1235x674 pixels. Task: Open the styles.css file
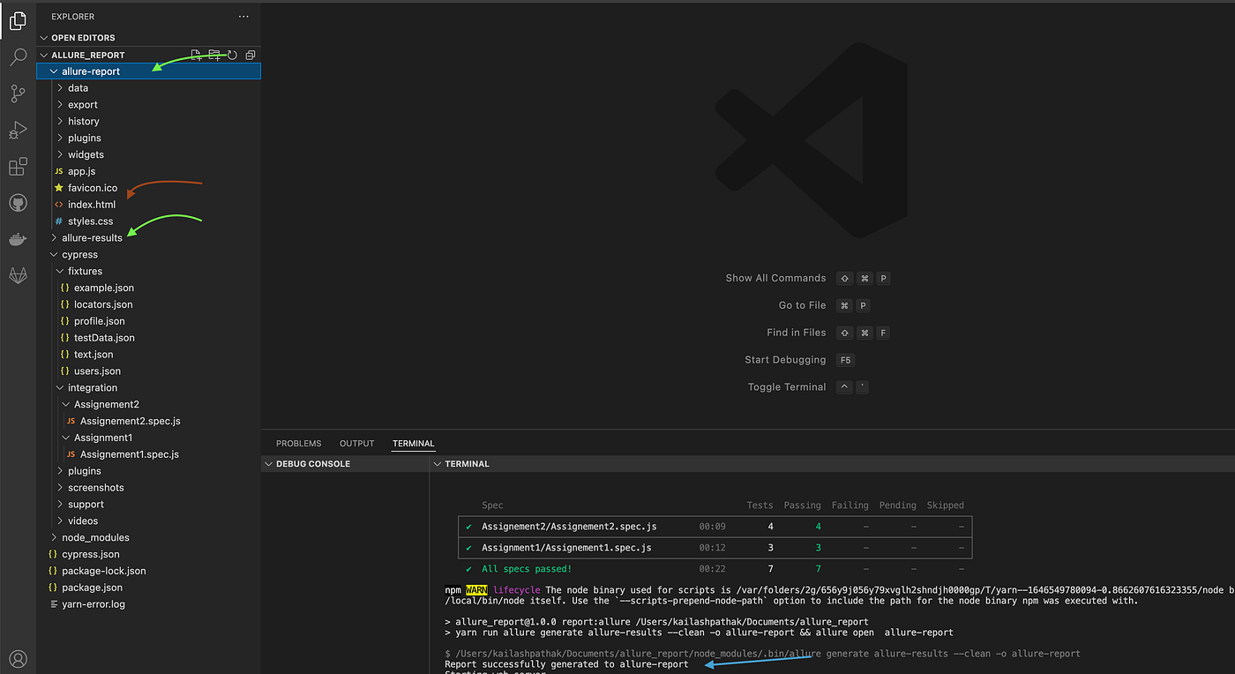click(x=148, y=221)
